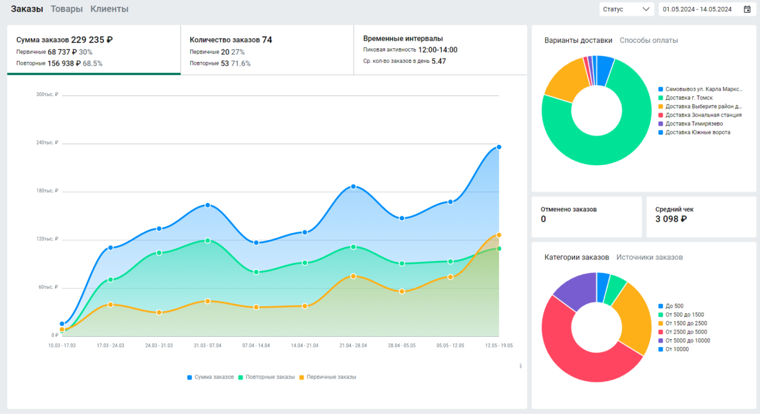The height and width of the screenshot is (414, 760).
Task: Click Доставка г. Томск legend color square
Action: point(661,98)
